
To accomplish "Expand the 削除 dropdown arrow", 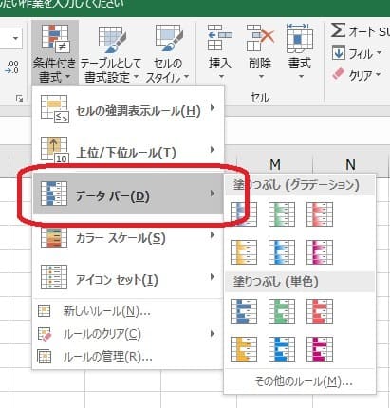I will pyautogui.click(x=261, y=76).
